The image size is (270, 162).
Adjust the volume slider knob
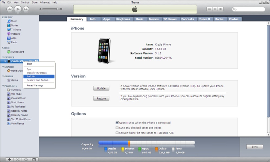click(57, 9)
